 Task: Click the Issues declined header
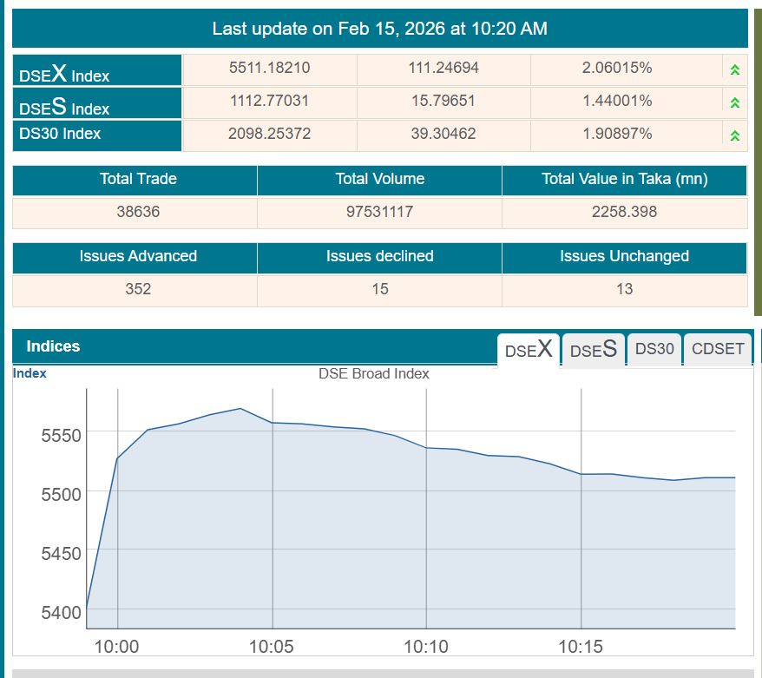click(379, 256)
